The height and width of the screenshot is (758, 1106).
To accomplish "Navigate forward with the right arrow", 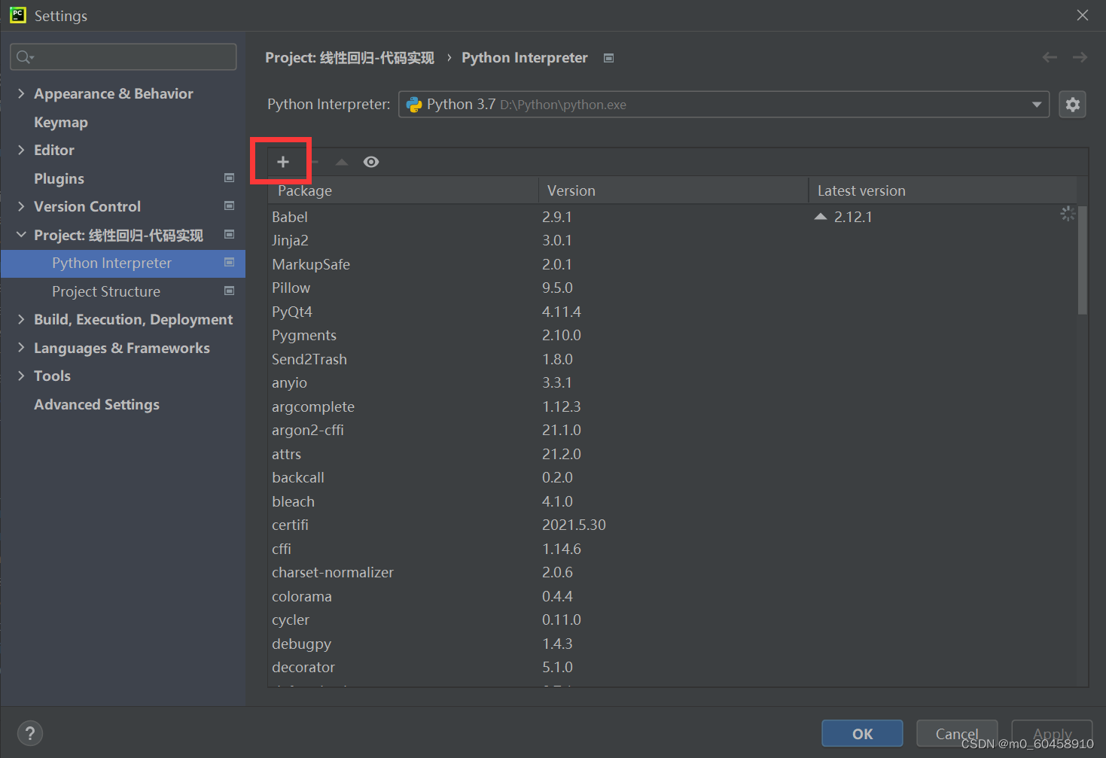I will point(1080,57).
